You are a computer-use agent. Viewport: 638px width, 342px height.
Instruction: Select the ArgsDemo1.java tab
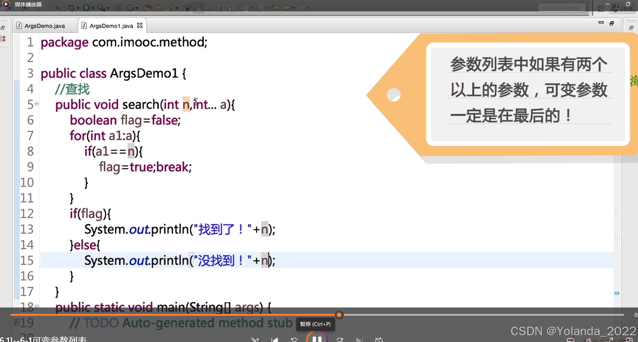[111, 26]
